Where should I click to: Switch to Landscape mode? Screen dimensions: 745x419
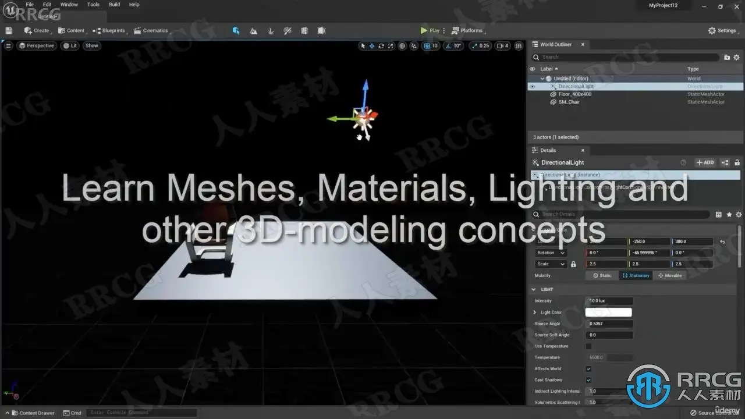point(253,30)
